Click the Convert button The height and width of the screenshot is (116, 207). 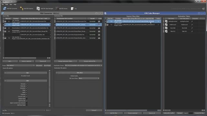pyautogui.click(x=94, y=110)
